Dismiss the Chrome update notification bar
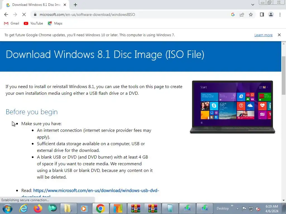Viewport: 286px width, 214px height. click(x=279, y=35)
